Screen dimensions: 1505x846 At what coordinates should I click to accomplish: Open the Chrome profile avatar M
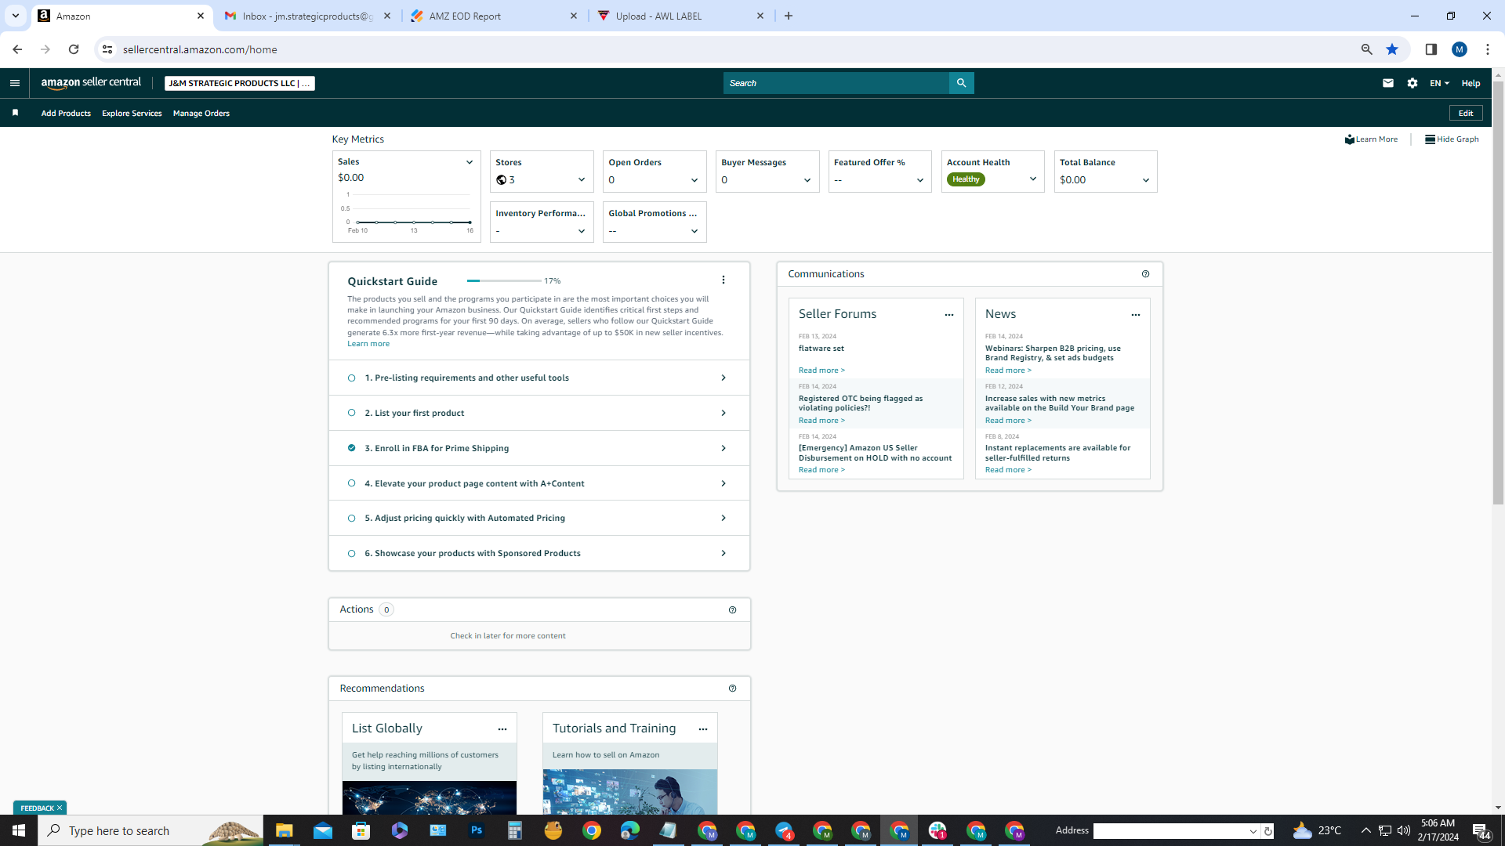1460,49
